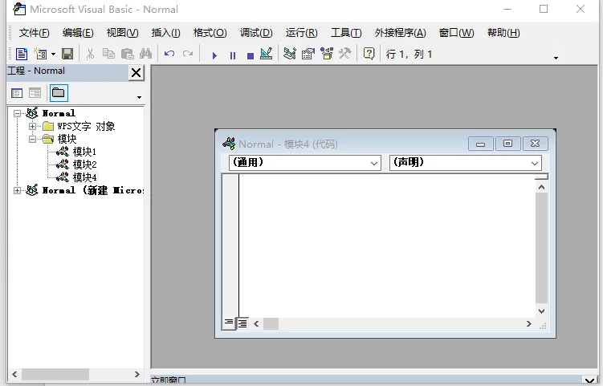Click project panel horizontal scroll left arrow
The image size is (603, 386).
point(14,374)
